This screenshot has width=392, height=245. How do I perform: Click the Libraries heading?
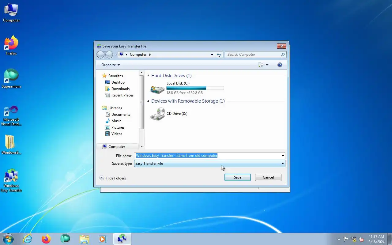click(115, 108)
